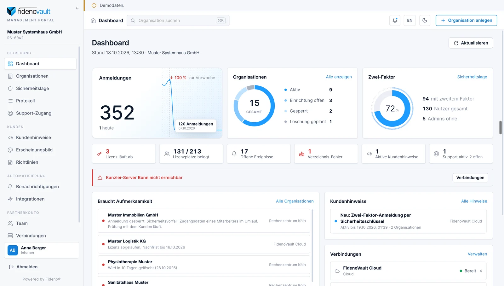Viewport: 504px width, 286px height.
Task: Open Protokoll in the sidebar
Action: pyautogui.click(x=40, y=101)
